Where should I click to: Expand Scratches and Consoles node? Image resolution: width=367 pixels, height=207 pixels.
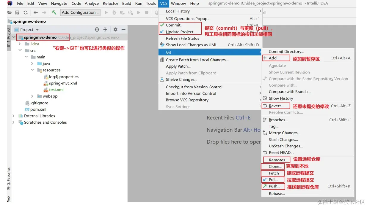pos(13,122)
